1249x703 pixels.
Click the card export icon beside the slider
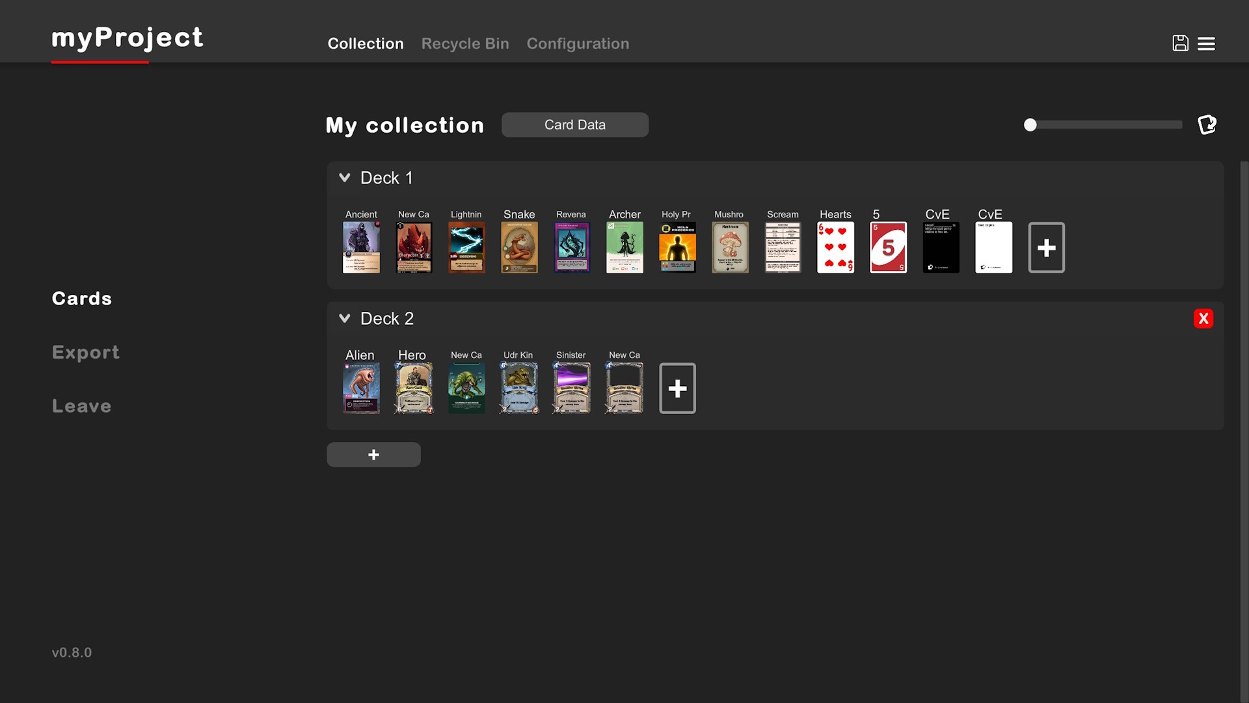click(1207, 124)
